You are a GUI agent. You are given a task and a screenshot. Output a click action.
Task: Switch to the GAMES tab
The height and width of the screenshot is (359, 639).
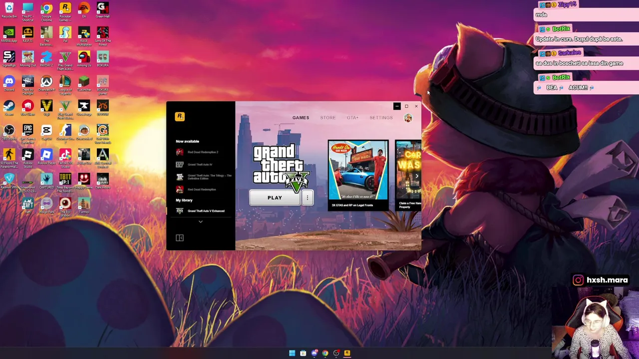click(301, 118)
